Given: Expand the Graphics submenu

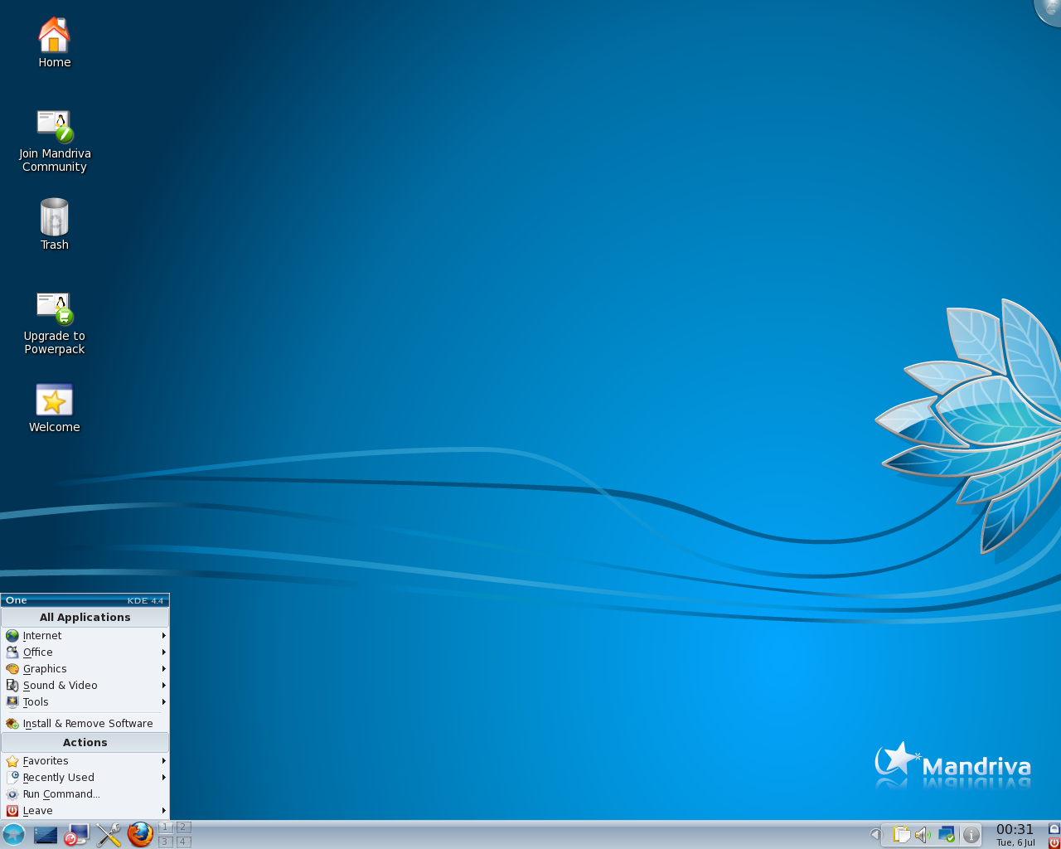Looking at the screenshot, I should 43,668.
